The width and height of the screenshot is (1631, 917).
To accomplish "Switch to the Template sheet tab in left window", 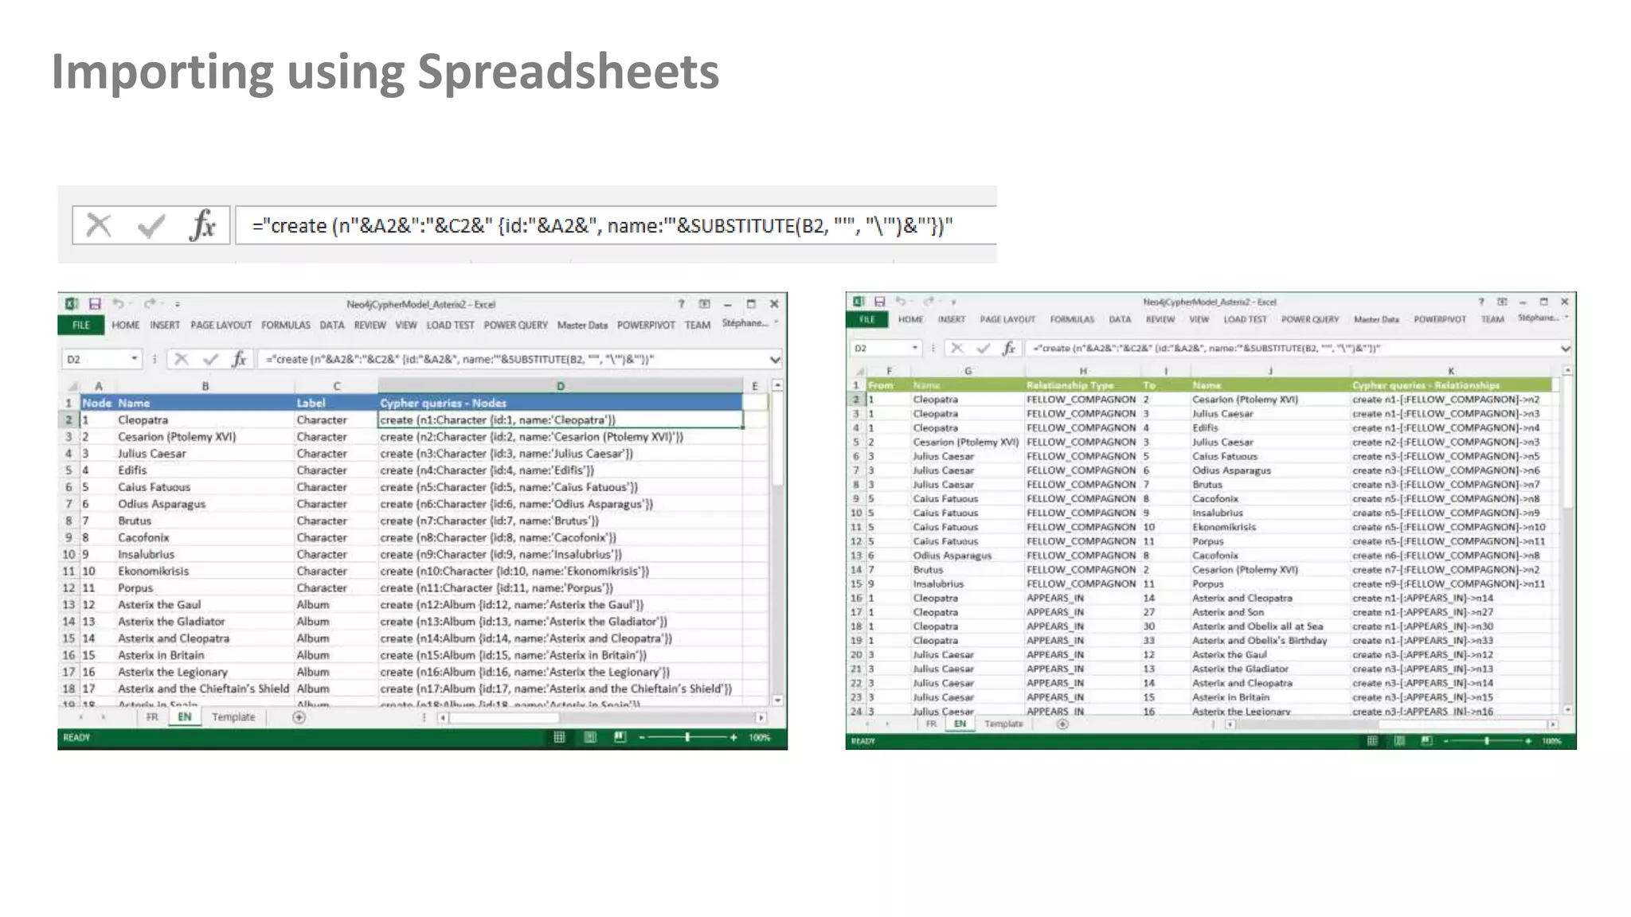I will point(233,717).
